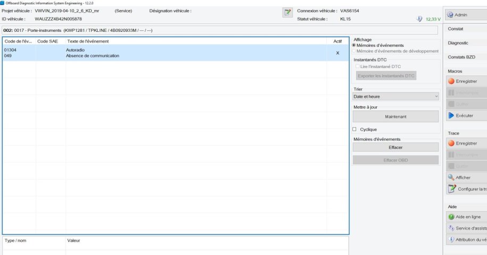The width and height of the screenshot is (487, 255).
Task: Click vehicle status KL15
Action: pos(345,19)
